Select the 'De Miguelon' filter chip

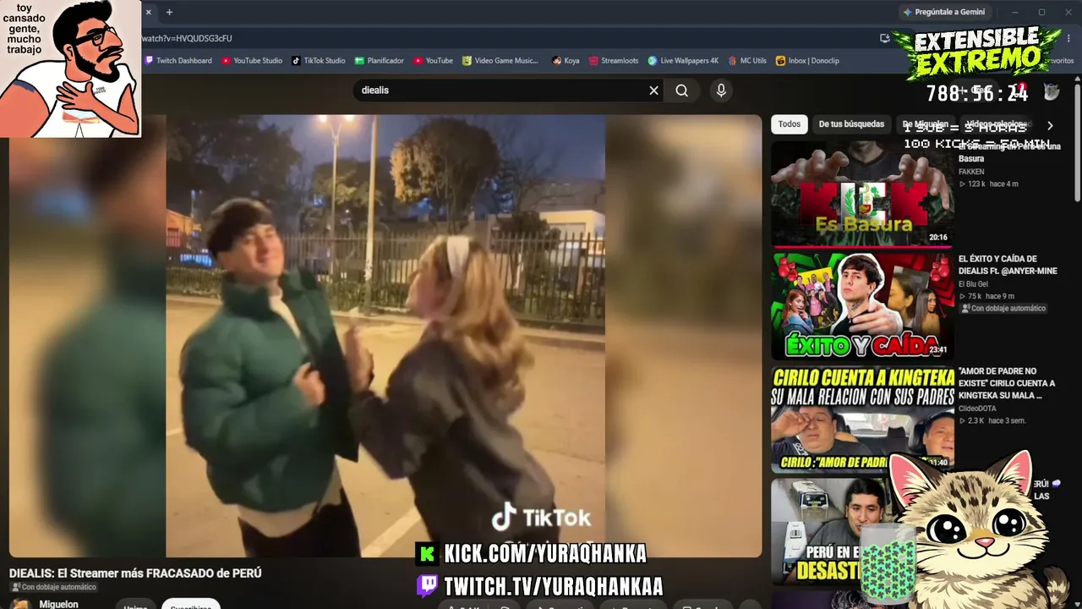[x=926, y=124]
